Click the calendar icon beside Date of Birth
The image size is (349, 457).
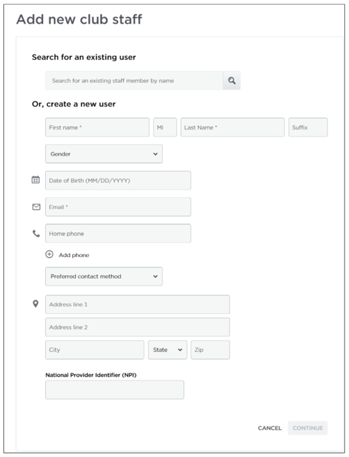click(35, 180)
